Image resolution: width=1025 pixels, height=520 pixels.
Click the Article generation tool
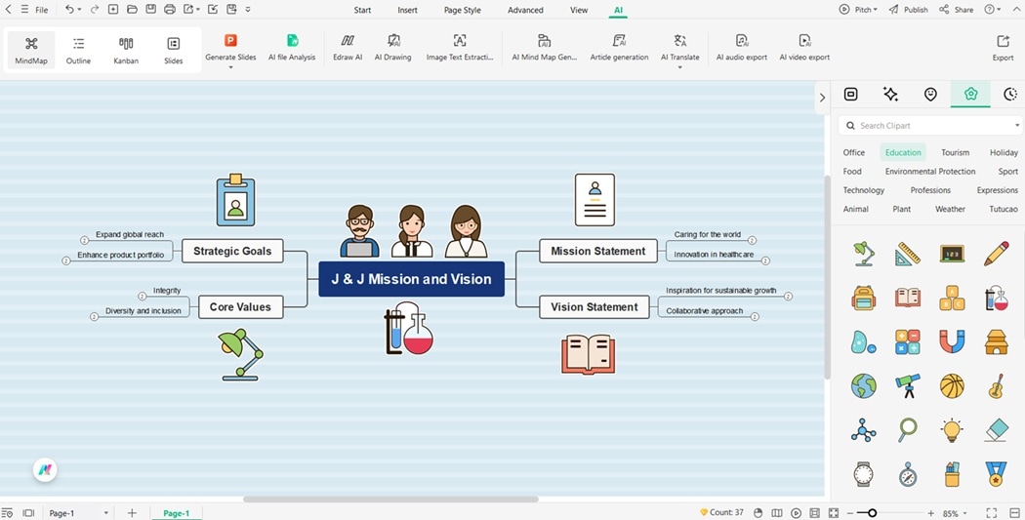pyautogui.click(x=619, y=49)
